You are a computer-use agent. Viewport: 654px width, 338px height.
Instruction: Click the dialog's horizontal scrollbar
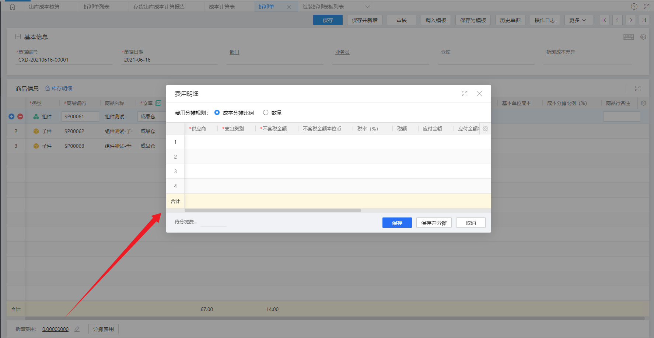tap(273, 210)
